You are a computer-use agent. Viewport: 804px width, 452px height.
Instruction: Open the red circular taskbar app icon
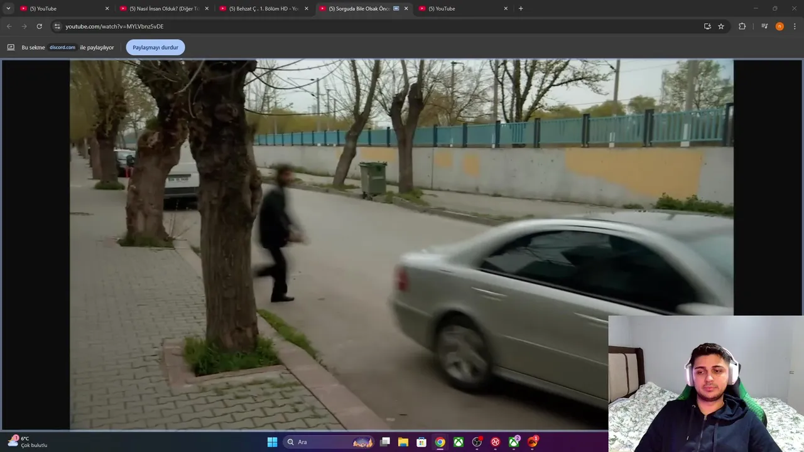[496, 442]
